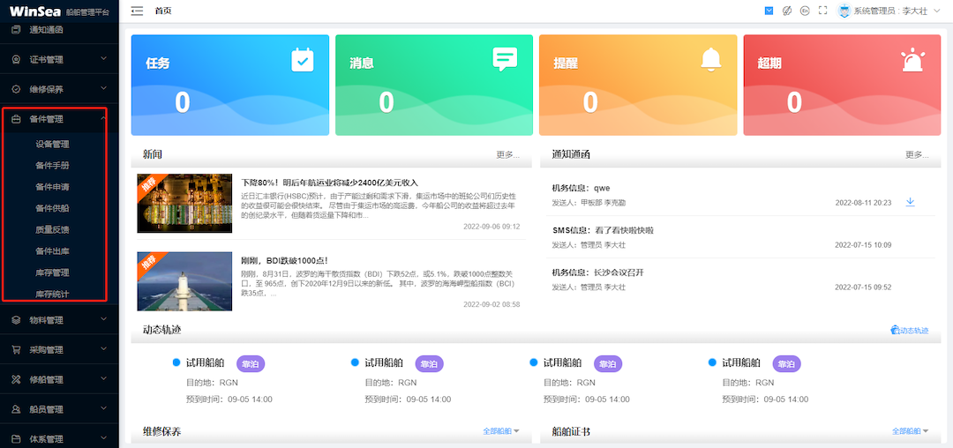The height and width of the screenshot is (448, 953).
Task: Open 备件出库 submenu item
Action: click(52, 251)
